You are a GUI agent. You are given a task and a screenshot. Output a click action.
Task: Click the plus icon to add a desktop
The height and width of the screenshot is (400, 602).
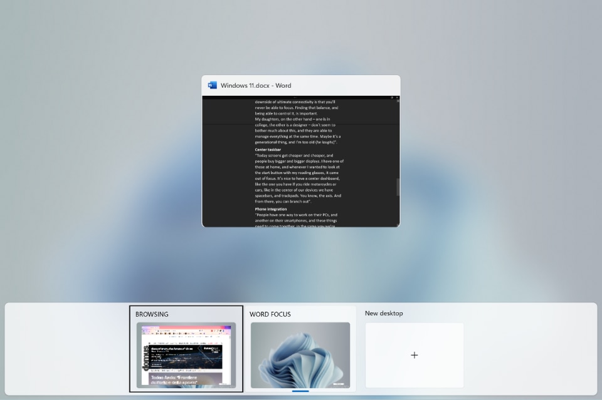tap(414, 355)
